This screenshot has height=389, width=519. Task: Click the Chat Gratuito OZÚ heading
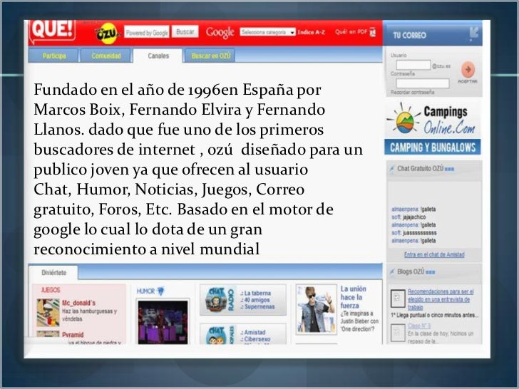tap(420, 168)
